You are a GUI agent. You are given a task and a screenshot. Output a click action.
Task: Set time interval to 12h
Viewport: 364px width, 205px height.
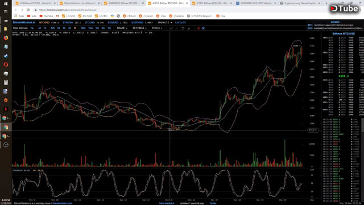pyautogui.click(x=53, y=28)
